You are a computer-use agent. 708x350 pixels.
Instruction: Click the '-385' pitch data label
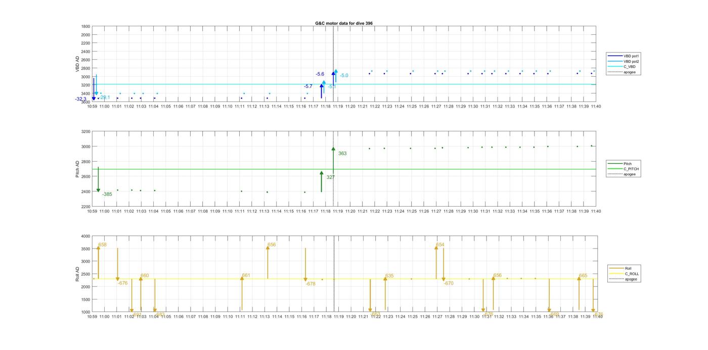click(107, 194)
